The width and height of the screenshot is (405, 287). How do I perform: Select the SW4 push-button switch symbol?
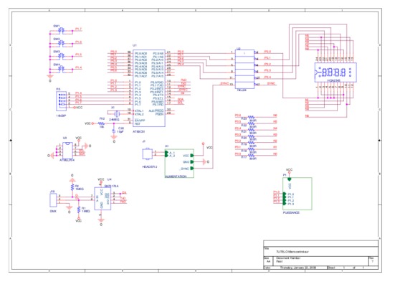pyautogui.click(x=62, y=69)
